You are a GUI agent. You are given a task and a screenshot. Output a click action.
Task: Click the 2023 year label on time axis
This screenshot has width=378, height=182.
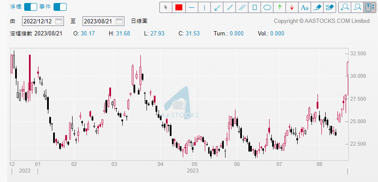(193, 171)
